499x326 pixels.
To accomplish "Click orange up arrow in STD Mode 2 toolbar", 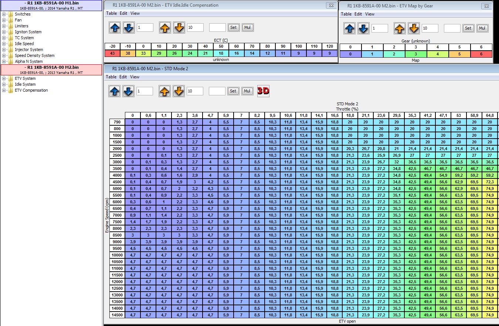I will pos(165,91).
